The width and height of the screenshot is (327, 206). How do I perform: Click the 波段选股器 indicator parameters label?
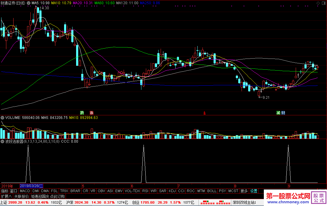tap(32, 141)
